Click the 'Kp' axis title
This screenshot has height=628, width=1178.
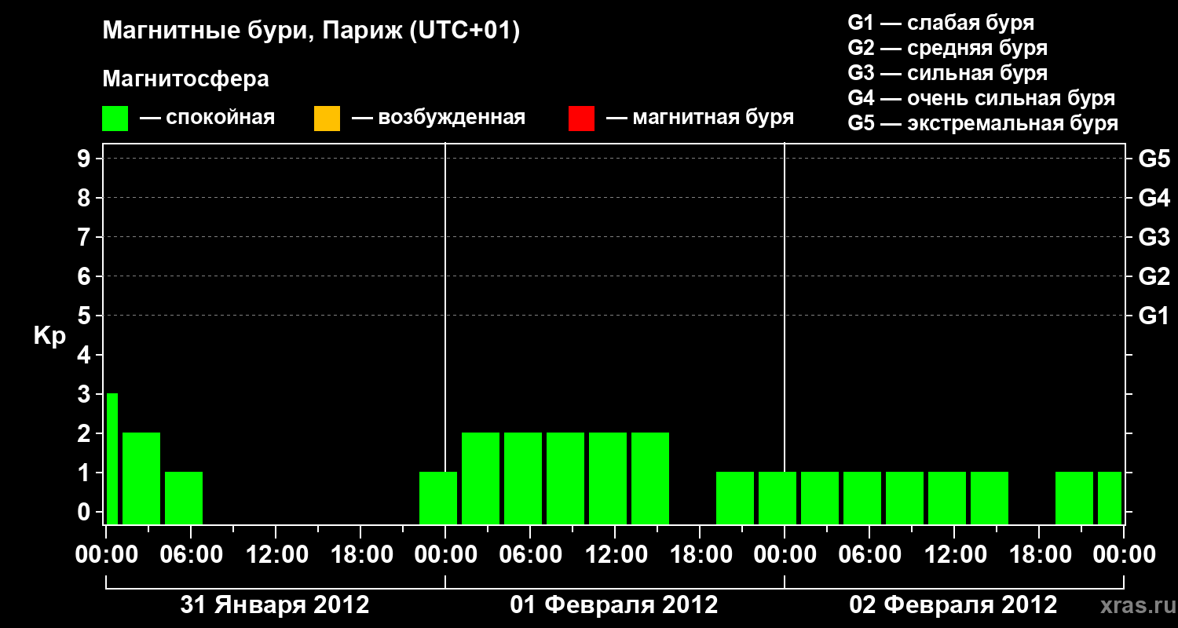49,336
